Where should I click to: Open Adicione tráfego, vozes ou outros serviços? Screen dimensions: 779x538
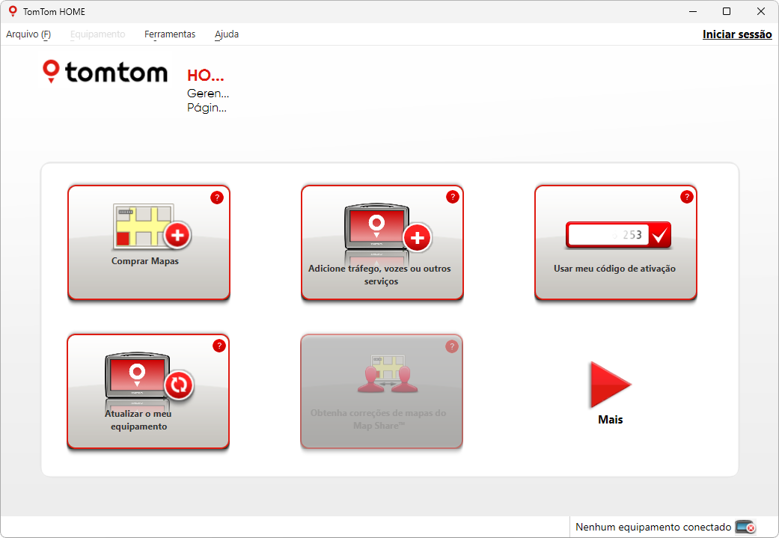pos(382,242)
